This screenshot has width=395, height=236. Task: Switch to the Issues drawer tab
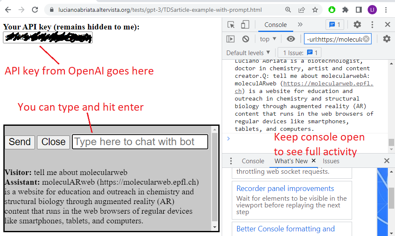(x=331, y=161)
